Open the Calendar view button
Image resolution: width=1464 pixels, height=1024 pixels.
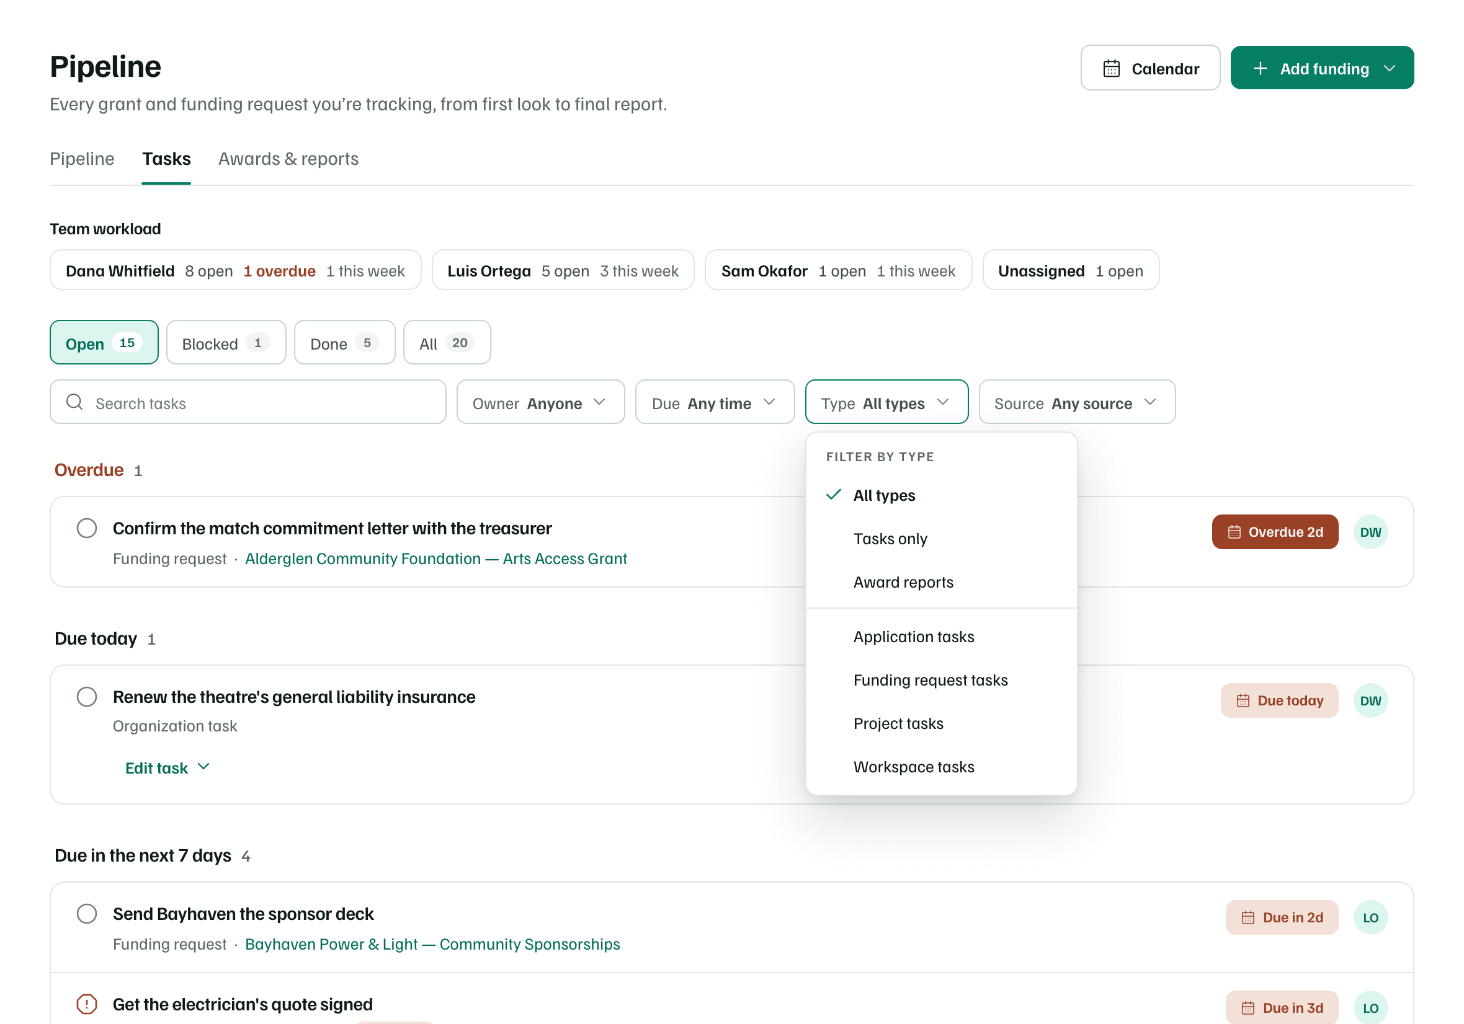coord(1149,68)
